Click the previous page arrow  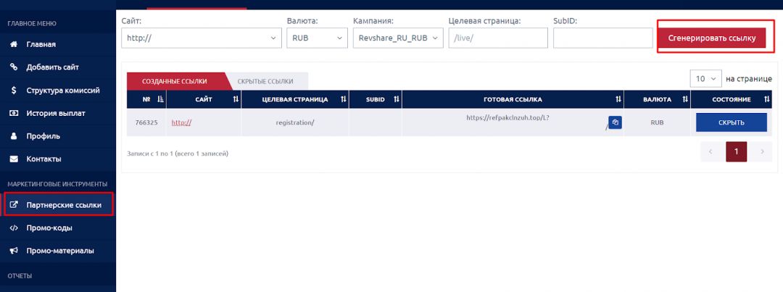coord(710,151)
